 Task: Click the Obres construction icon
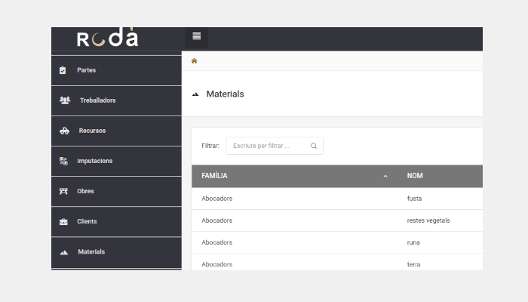(63, 191)
